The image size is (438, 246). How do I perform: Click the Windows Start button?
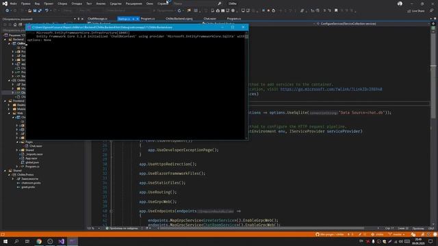(5, 241)
